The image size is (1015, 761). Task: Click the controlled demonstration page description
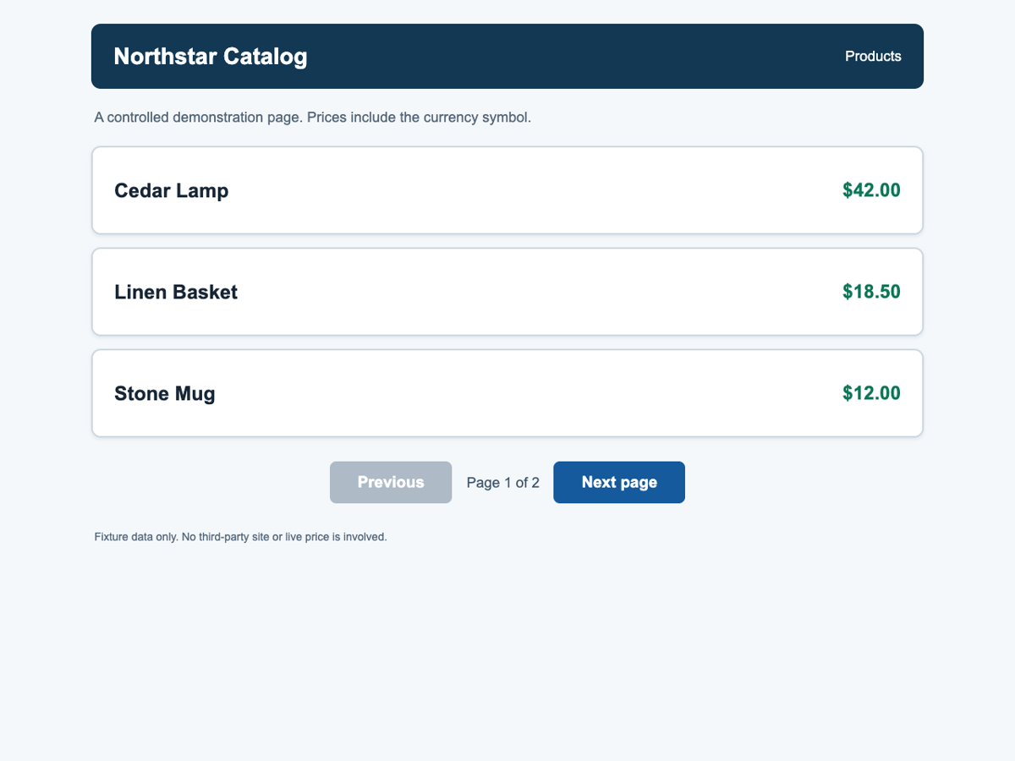pyautogui.click(x=313, y=118)
